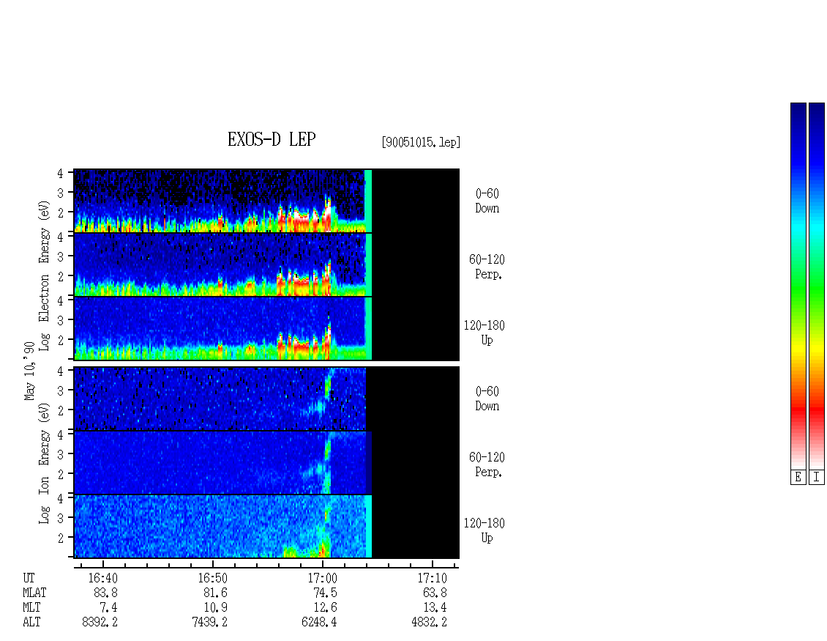The image size is (827, 641).
Task: Click the MLT value 12.6
Action: [x=325, y=608]
